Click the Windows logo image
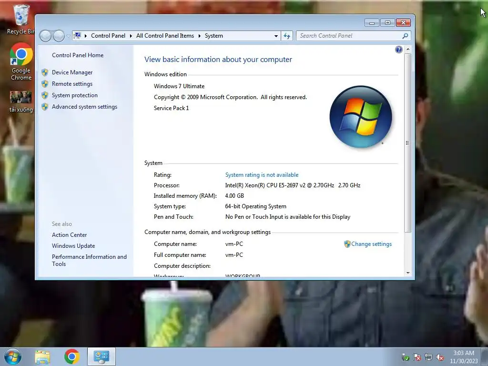Screen dimensions: 488x366 click(361, 117)
